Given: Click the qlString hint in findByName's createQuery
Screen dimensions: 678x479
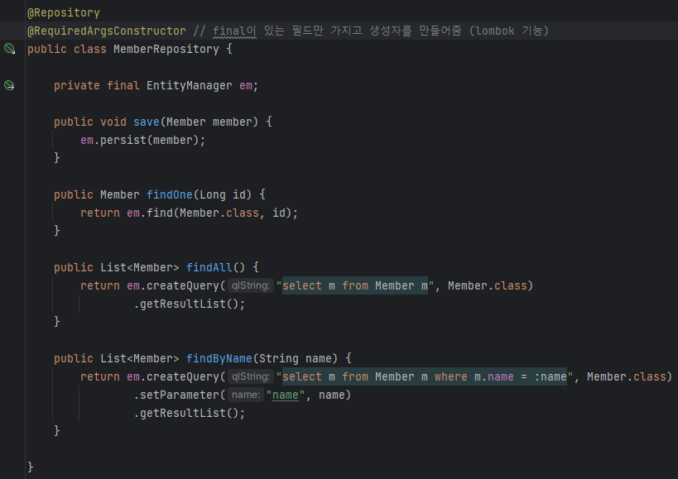Looking at the screenshot, I should (251, 376).
